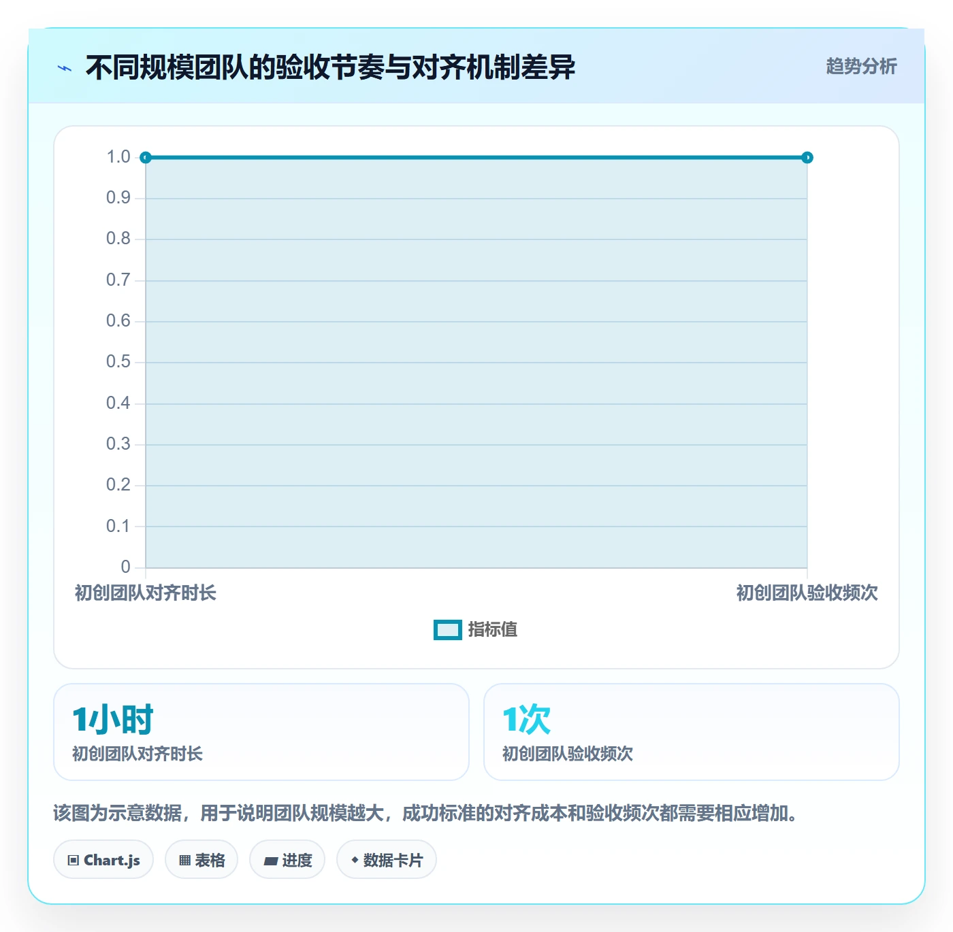
Task: Click the 数据卡片 tag chip
Action: (x=387, y=860)
